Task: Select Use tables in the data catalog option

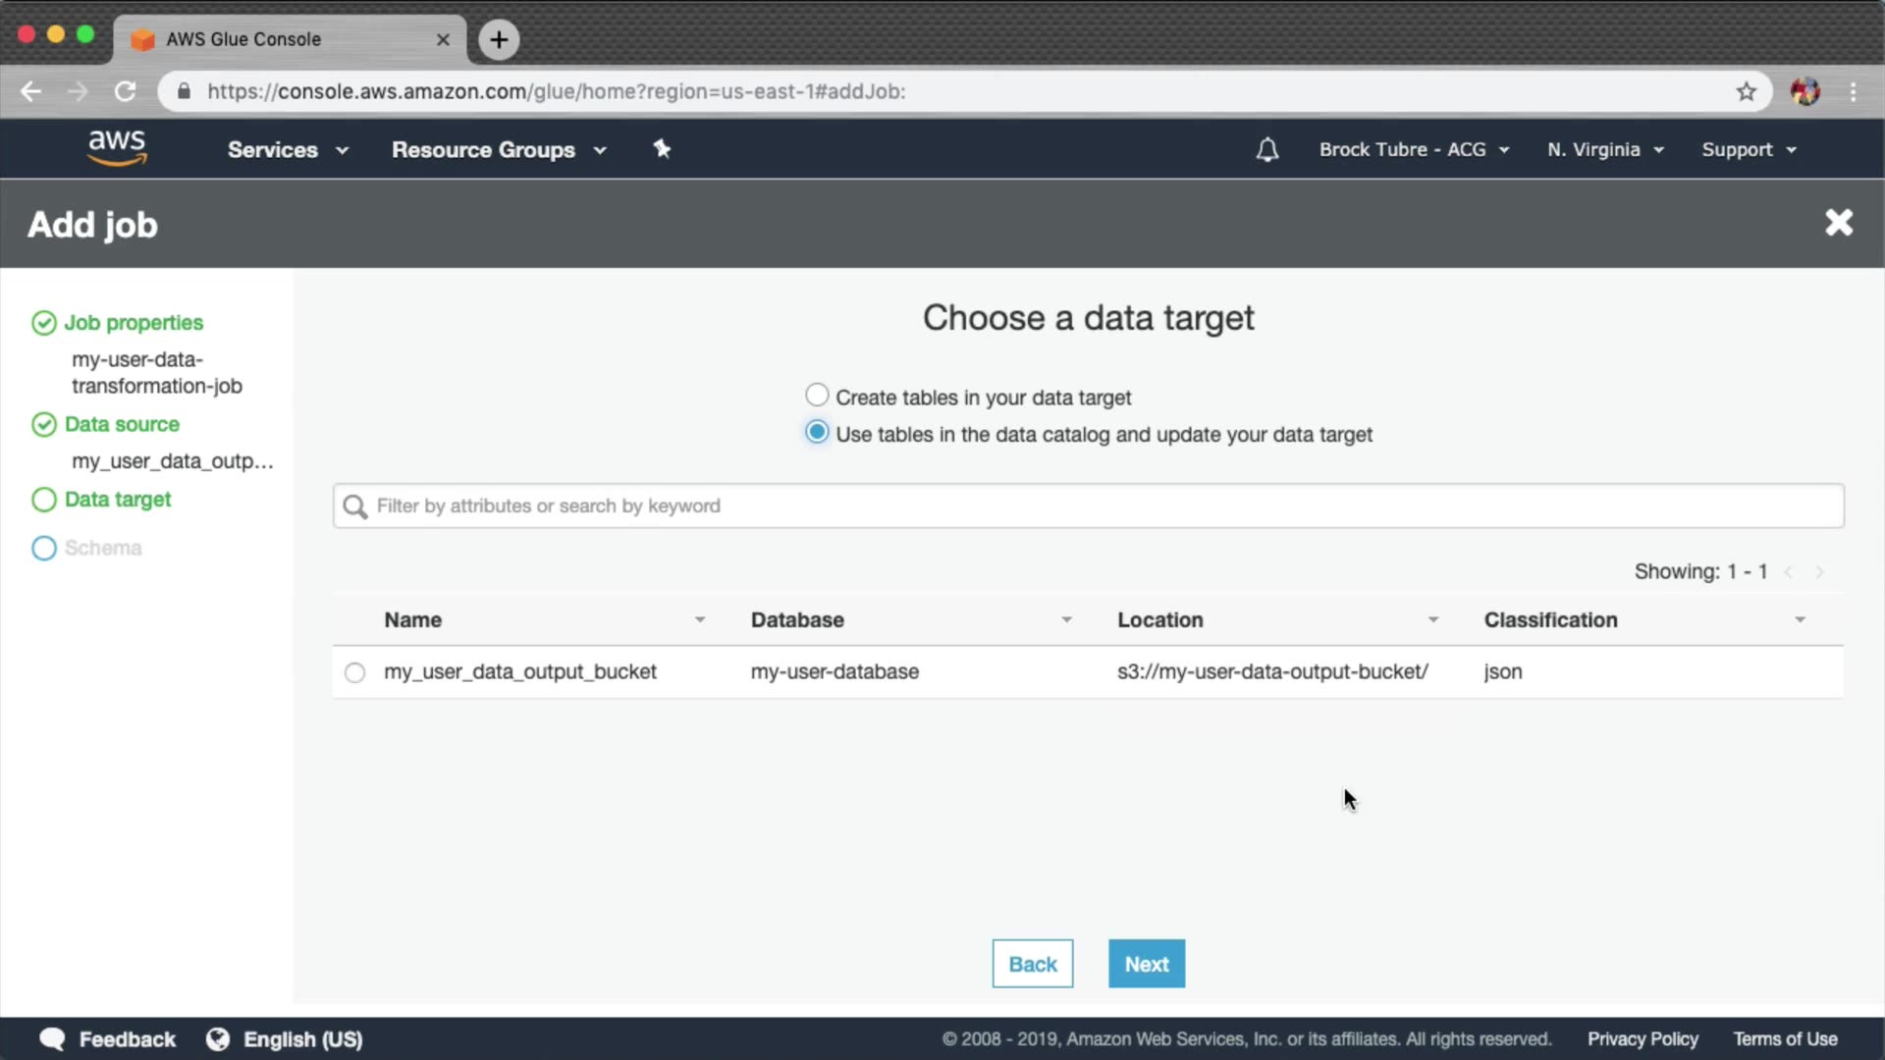Action: [x=817, y=433]
